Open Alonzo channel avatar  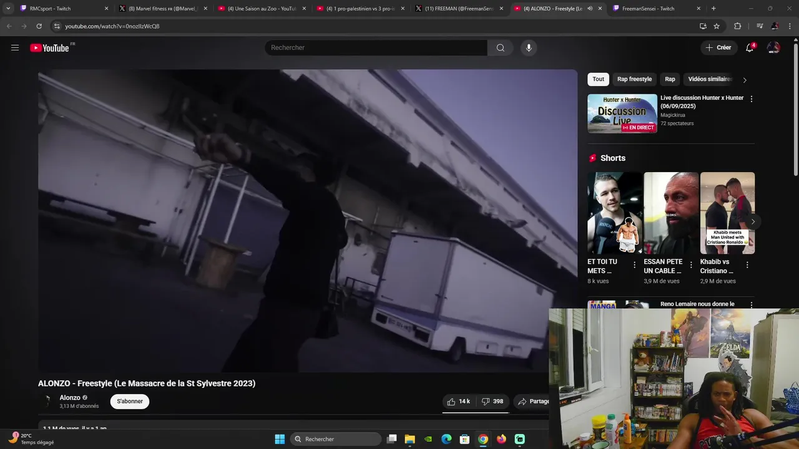[46, 401]
